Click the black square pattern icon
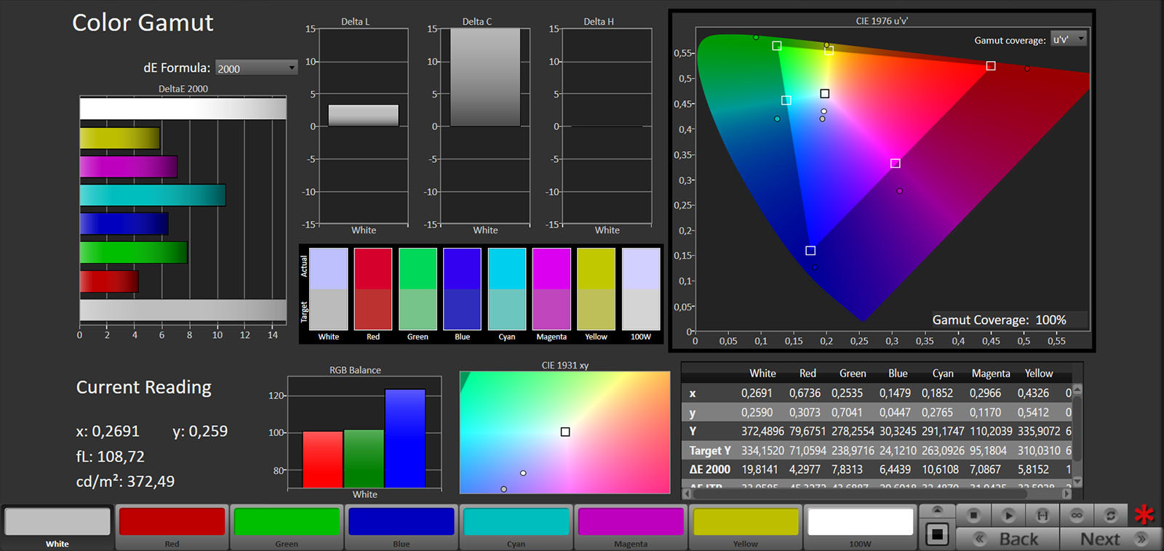This screenshot has width=1164, height=551. pyautogui.click(x=937, y=535)
